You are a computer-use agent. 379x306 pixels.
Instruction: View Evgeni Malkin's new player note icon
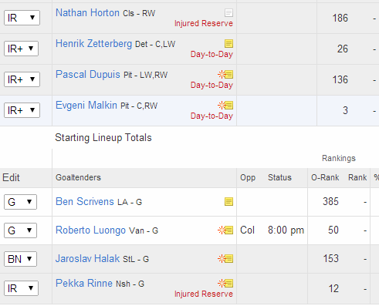tap(225, 106)
